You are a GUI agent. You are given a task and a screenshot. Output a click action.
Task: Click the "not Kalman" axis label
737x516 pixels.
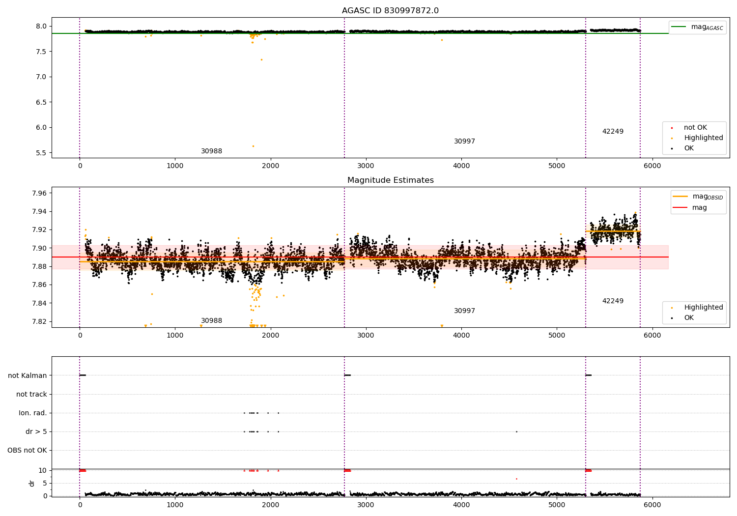(x=28, y=376)
